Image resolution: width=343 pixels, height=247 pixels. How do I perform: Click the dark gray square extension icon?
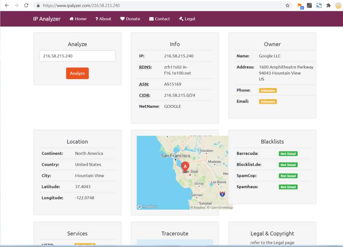click(309, 6)
